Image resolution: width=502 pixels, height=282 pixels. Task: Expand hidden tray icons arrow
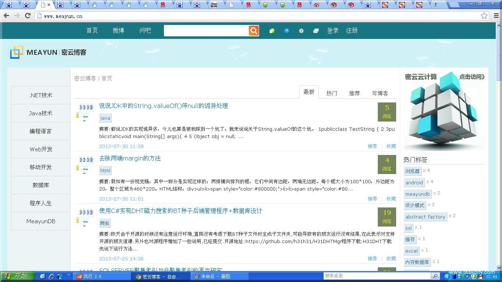tap(447, 276)
